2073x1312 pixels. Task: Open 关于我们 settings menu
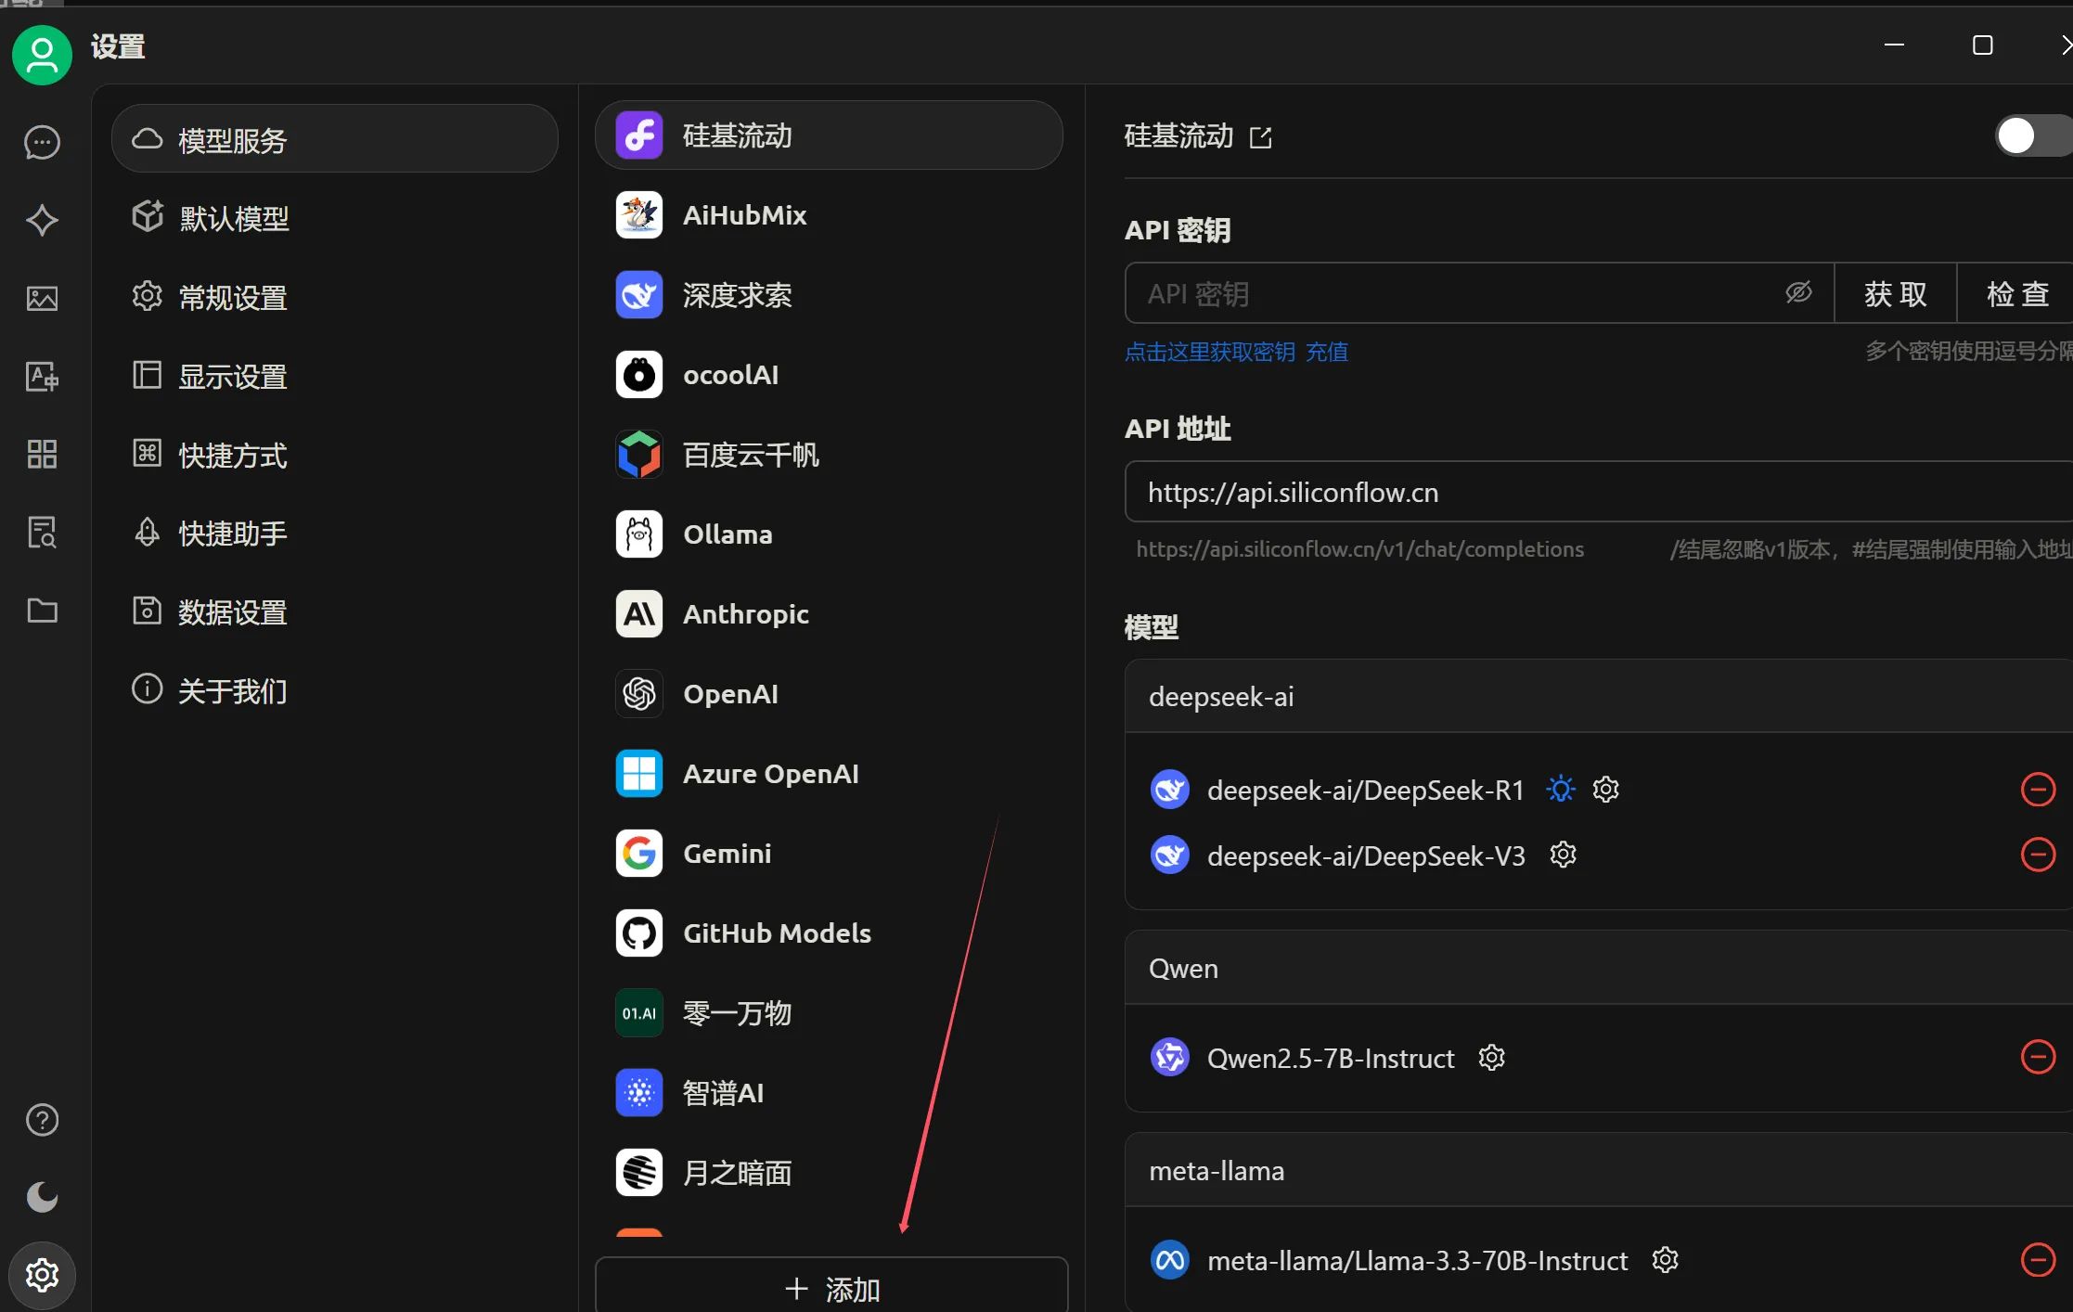click(334, 690)
